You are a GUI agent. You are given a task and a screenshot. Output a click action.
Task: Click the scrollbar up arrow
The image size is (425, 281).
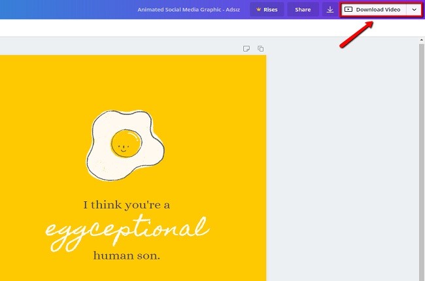point(422,40)
